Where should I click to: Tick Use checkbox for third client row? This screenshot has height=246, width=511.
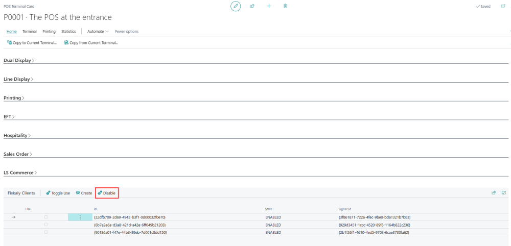[x=46, y=232]
